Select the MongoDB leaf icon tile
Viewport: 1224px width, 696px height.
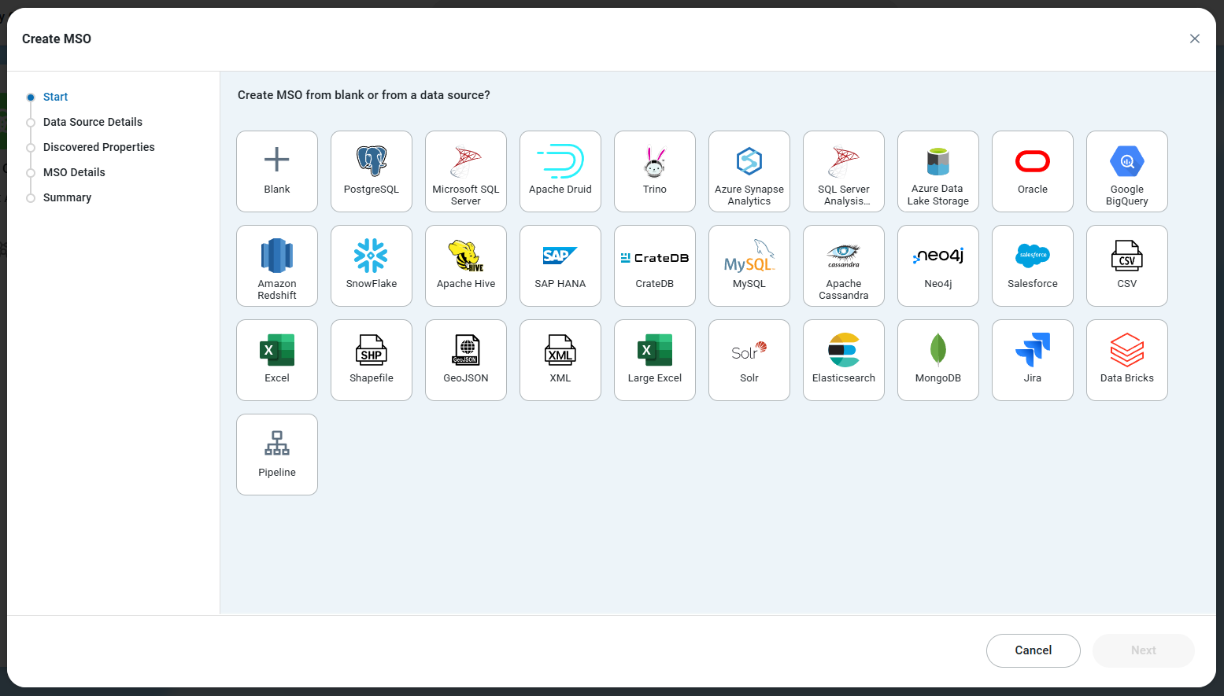[938, 360]
